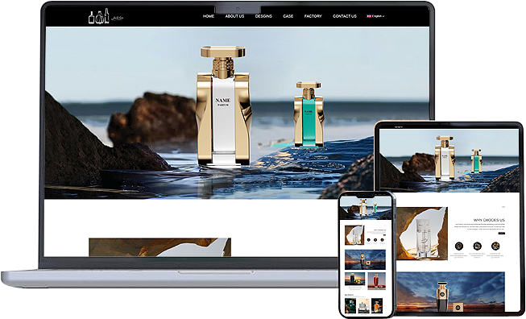Open the DESGINS navigation item

[263, 16]
